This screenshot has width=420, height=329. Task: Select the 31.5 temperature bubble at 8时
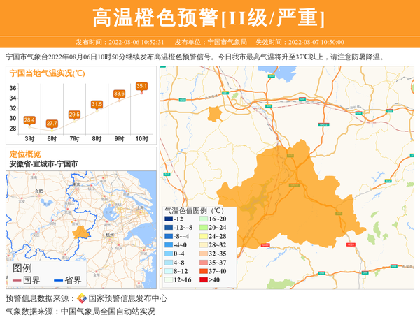pos(97,104)
